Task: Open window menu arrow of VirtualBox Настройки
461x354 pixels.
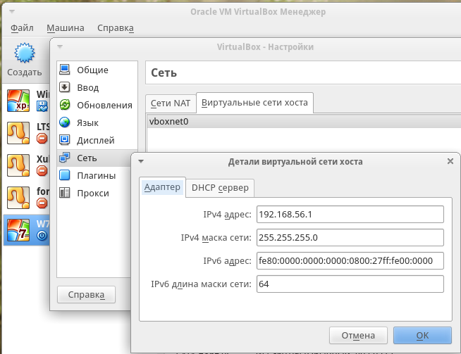Action: pos(60,46)
